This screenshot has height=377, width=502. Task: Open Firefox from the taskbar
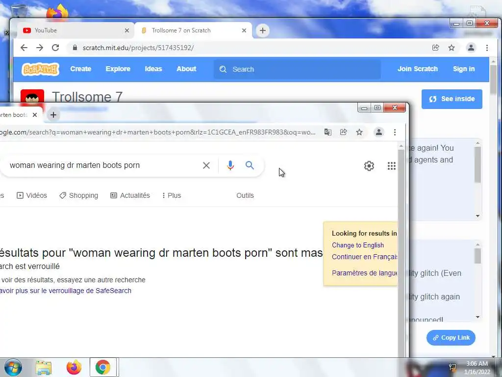(x=74, y=368)
